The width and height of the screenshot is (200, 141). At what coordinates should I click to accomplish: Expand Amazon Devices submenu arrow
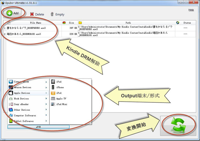point(46,87)
